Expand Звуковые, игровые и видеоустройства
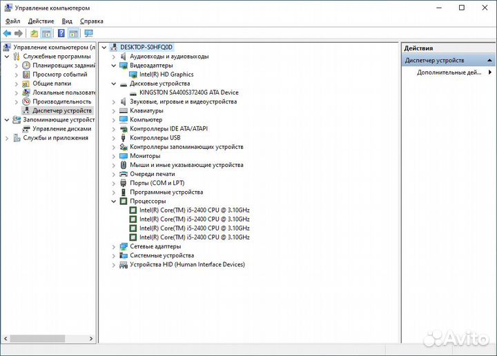Screen dimensions: 497x356 113,102
